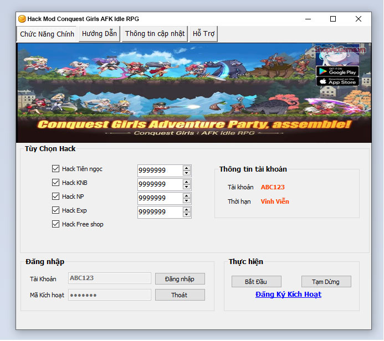Switch to the Hướng Dẫn tab

click(99, 34)
